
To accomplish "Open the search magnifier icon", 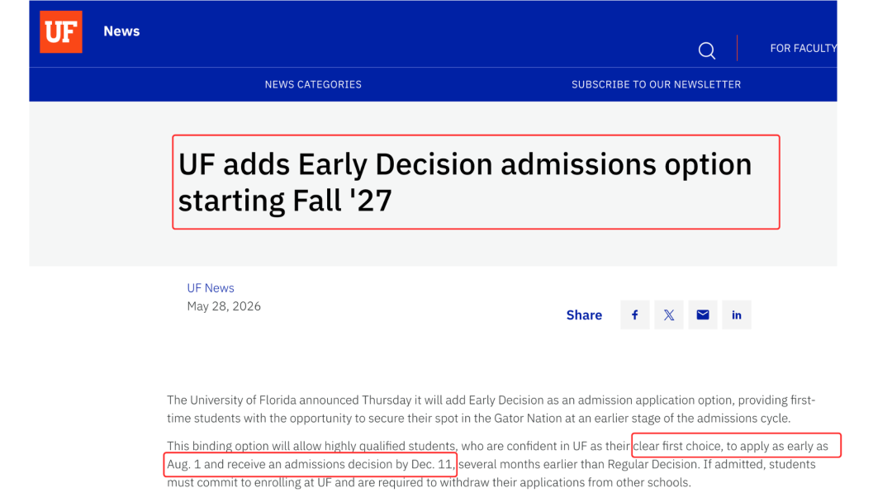I will click(x=706, y=50).
